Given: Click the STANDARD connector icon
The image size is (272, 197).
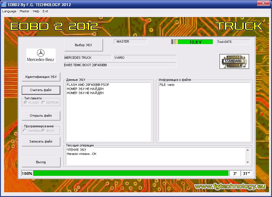Looking at the screenshot, I should (234, 61).
